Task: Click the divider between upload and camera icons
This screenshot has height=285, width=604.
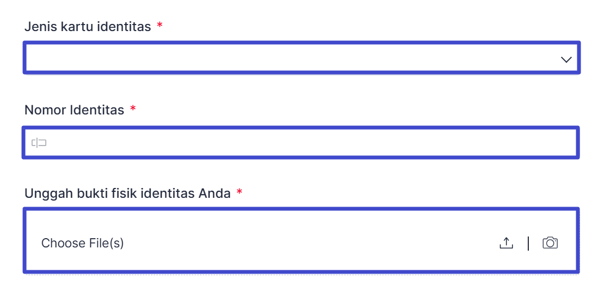Action: tap(528, 243)
